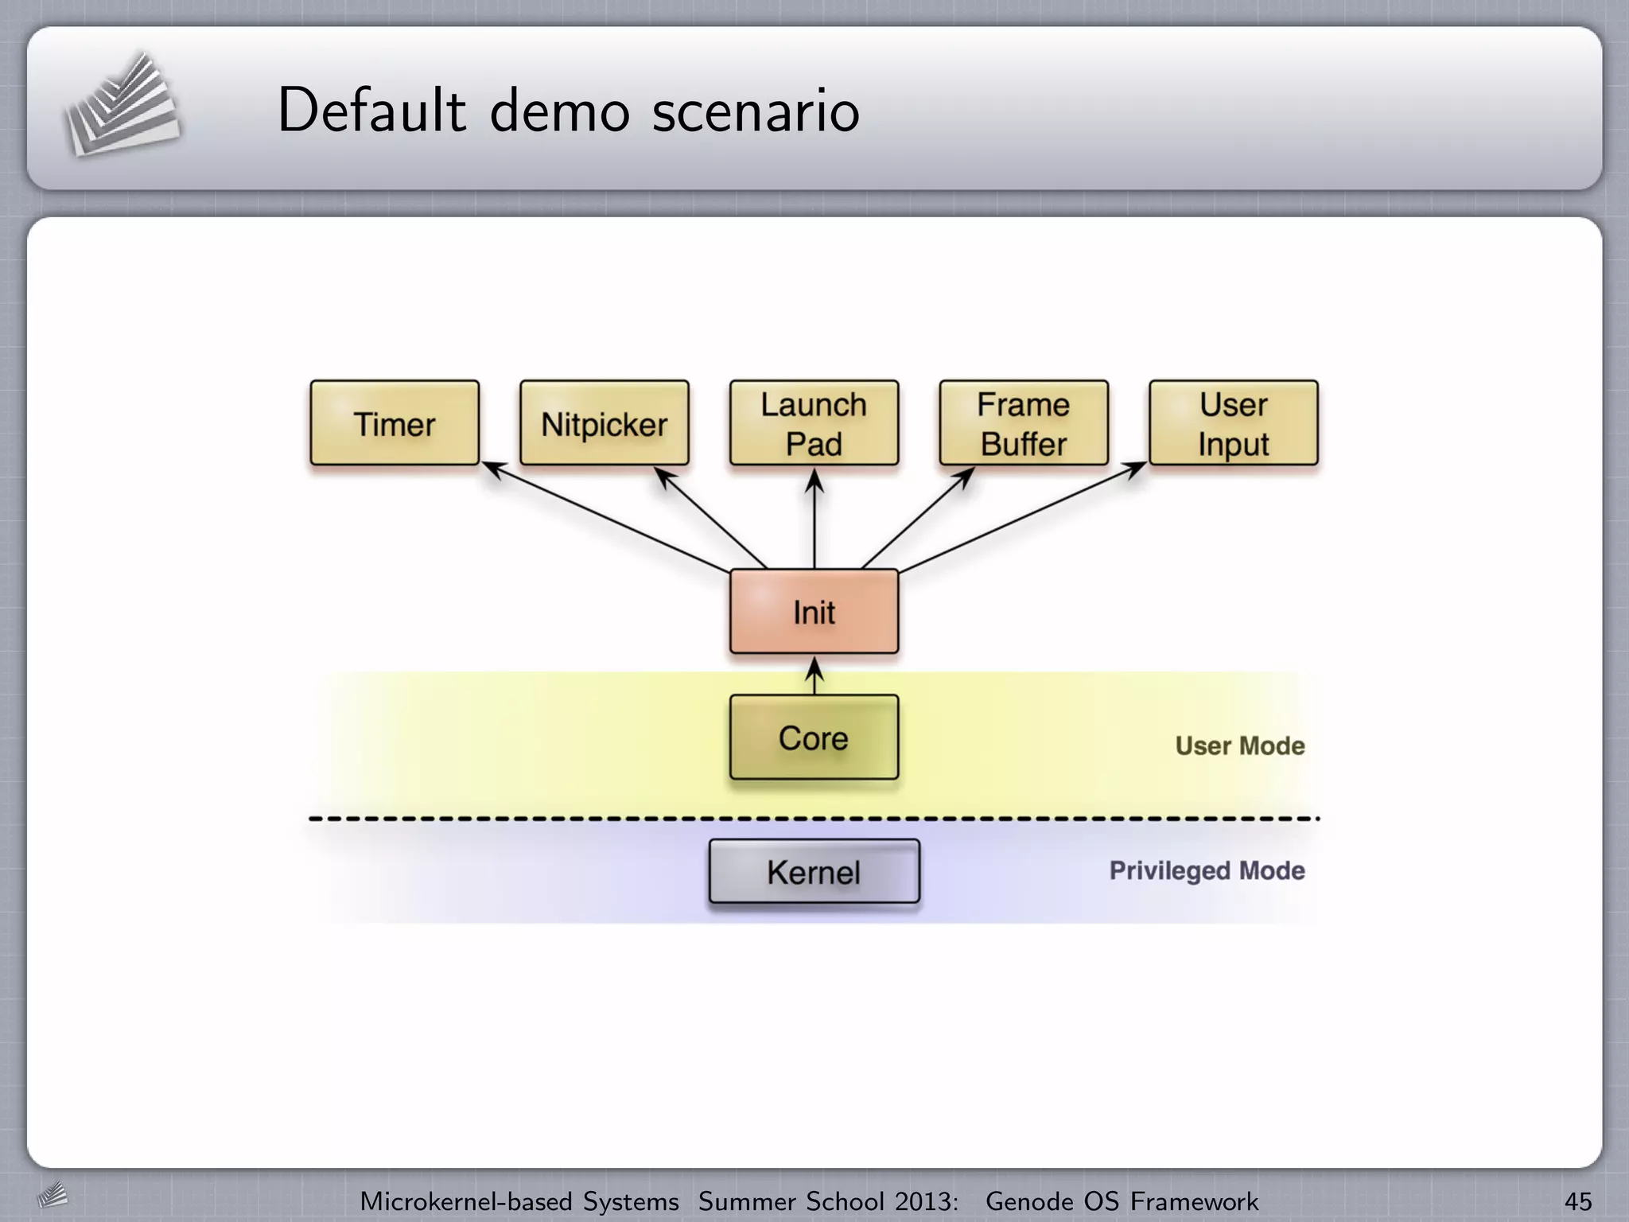Click Genode OS Framework footer text

(x=1122, y=1201)
